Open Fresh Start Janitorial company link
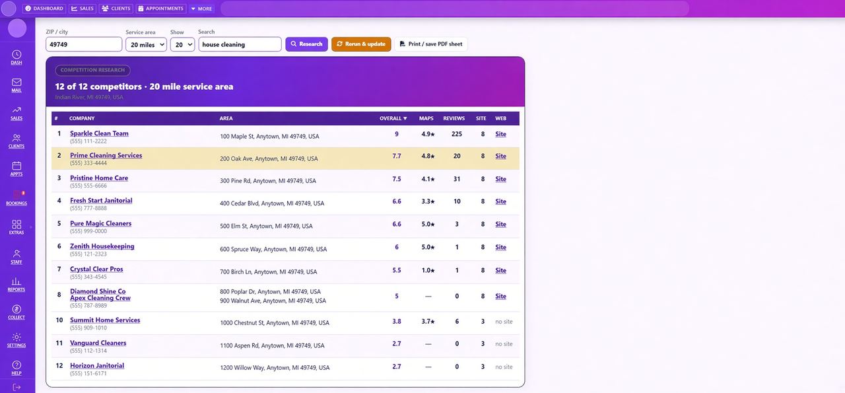 101,200
